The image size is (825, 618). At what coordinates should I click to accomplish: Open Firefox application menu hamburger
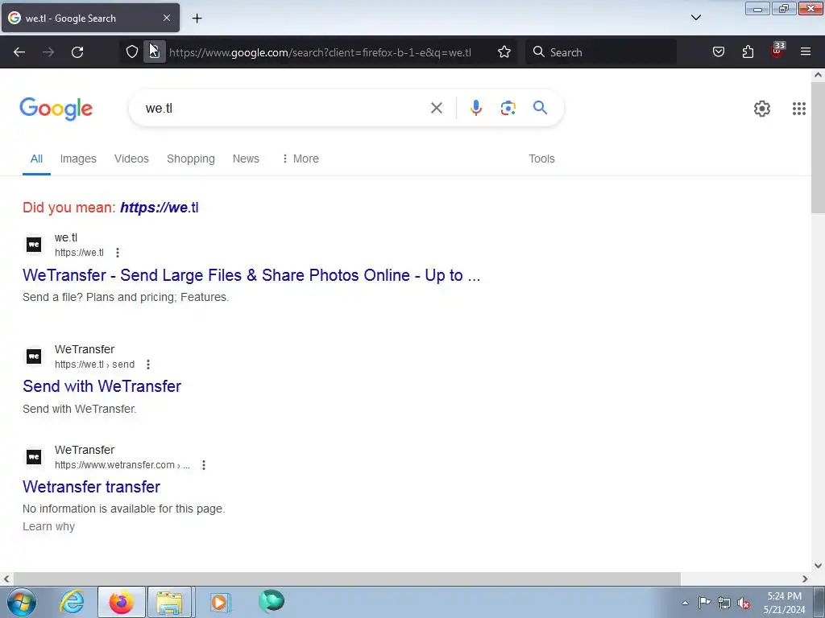pos(806,51)
